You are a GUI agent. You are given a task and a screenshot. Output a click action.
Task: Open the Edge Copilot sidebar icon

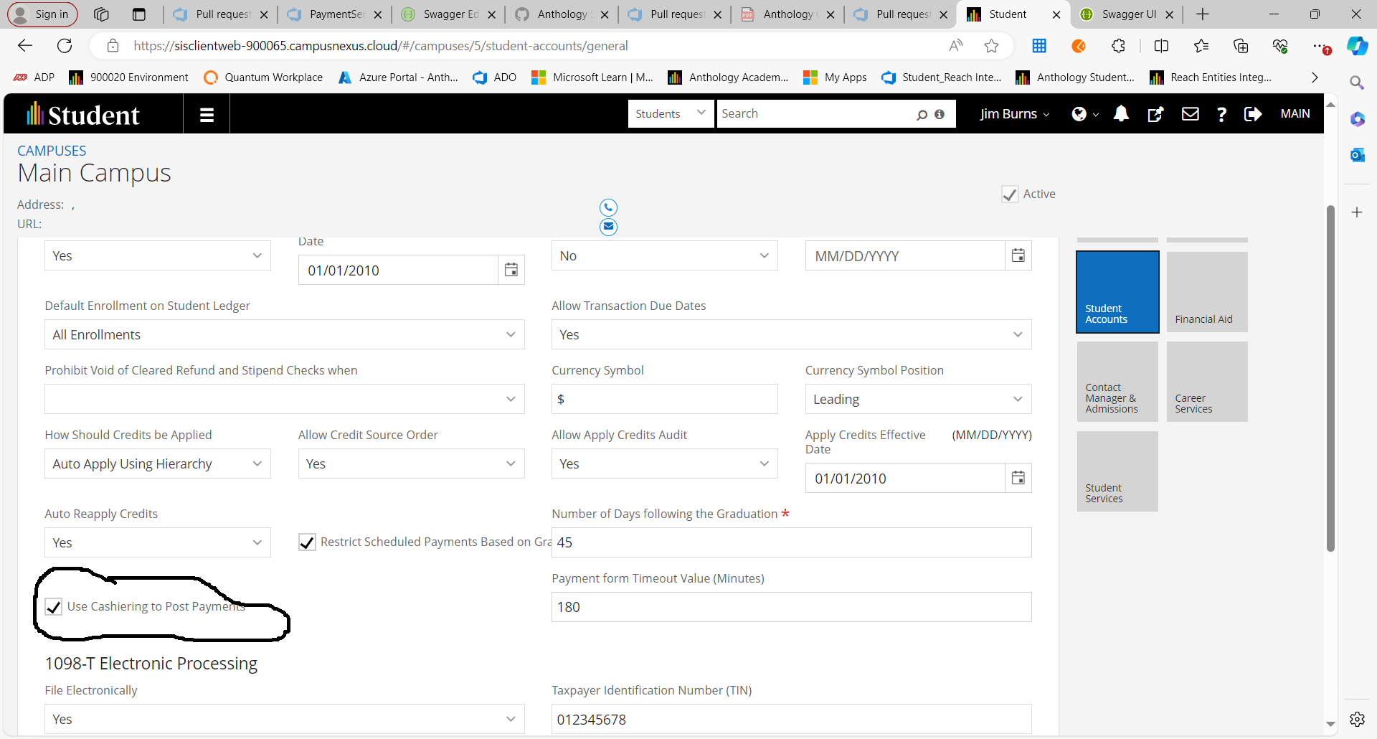click(x=1357, y=46)
